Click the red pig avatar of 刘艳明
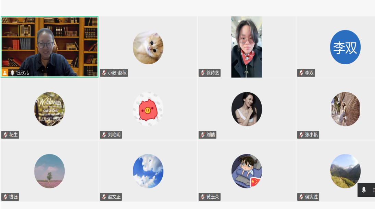Screen dimensions: 375x209 (x=148, y=109)
